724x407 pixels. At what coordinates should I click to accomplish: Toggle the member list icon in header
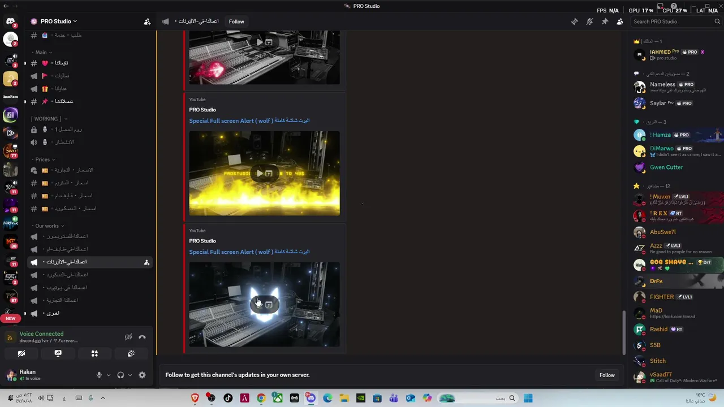pos(620,21)
